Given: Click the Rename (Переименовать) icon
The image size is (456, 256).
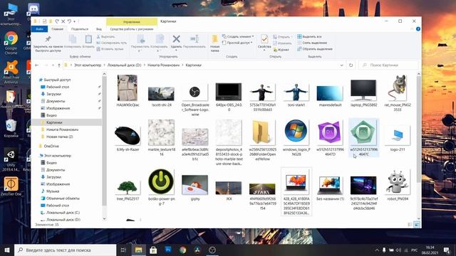Looking at the screenshot, I should (195, 41).
